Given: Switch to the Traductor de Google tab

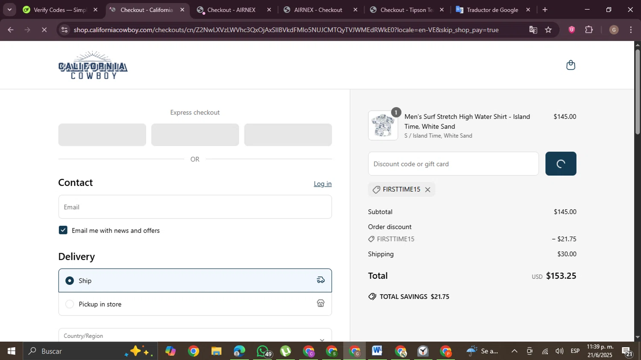Looking at the screenshot, I should coord(492,10).
